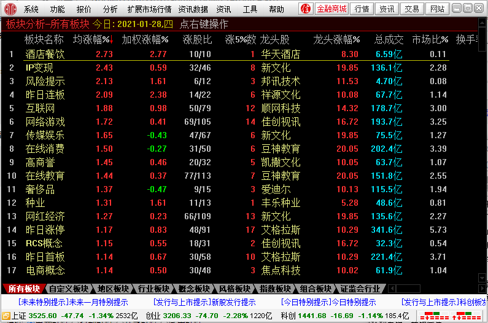Click horizontal scrollbar right arrow

482,289
